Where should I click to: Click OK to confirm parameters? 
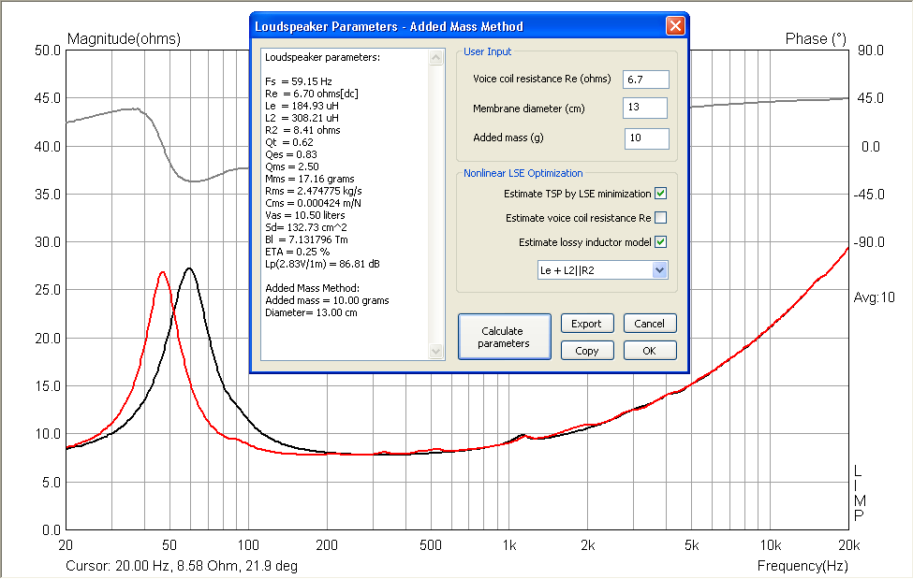(650, 351)
